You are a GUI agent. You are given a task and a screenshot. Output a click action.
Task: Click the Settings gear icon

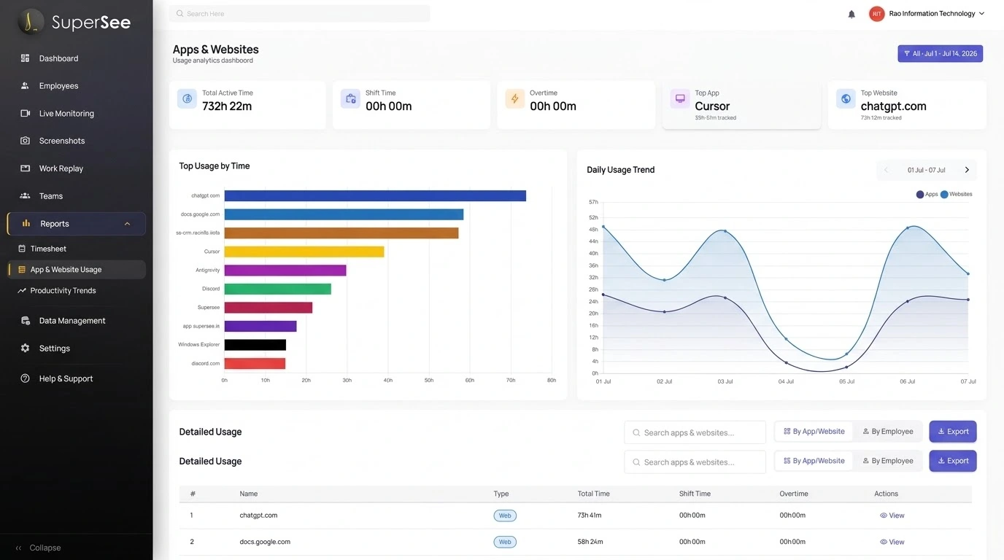25,349
